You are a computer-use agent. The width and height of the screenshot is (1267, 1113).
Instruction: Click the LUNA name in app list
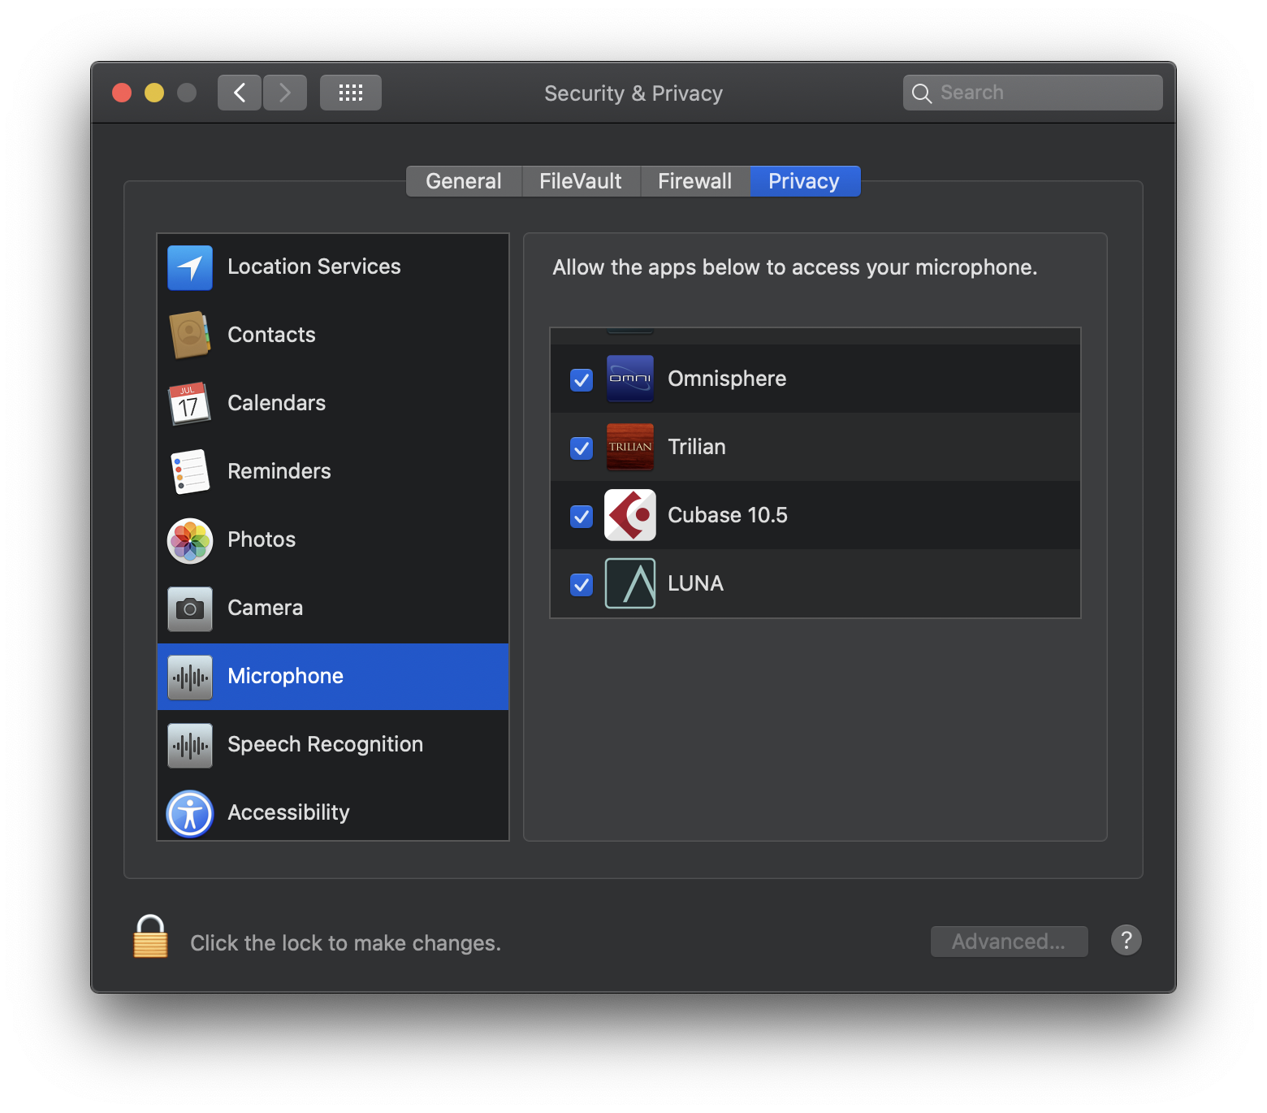[x=695, y=583]
